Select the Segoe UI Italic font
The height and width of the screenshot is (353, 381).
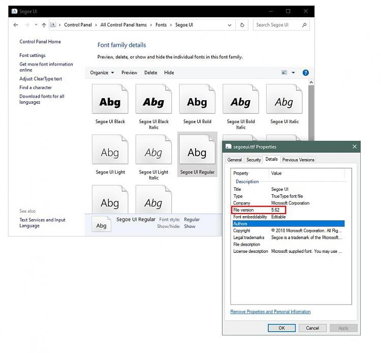284,104
